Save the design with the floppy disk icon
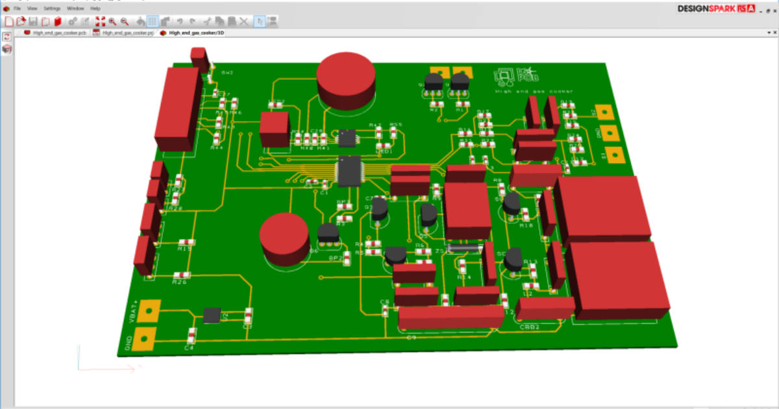 point(33,21)
